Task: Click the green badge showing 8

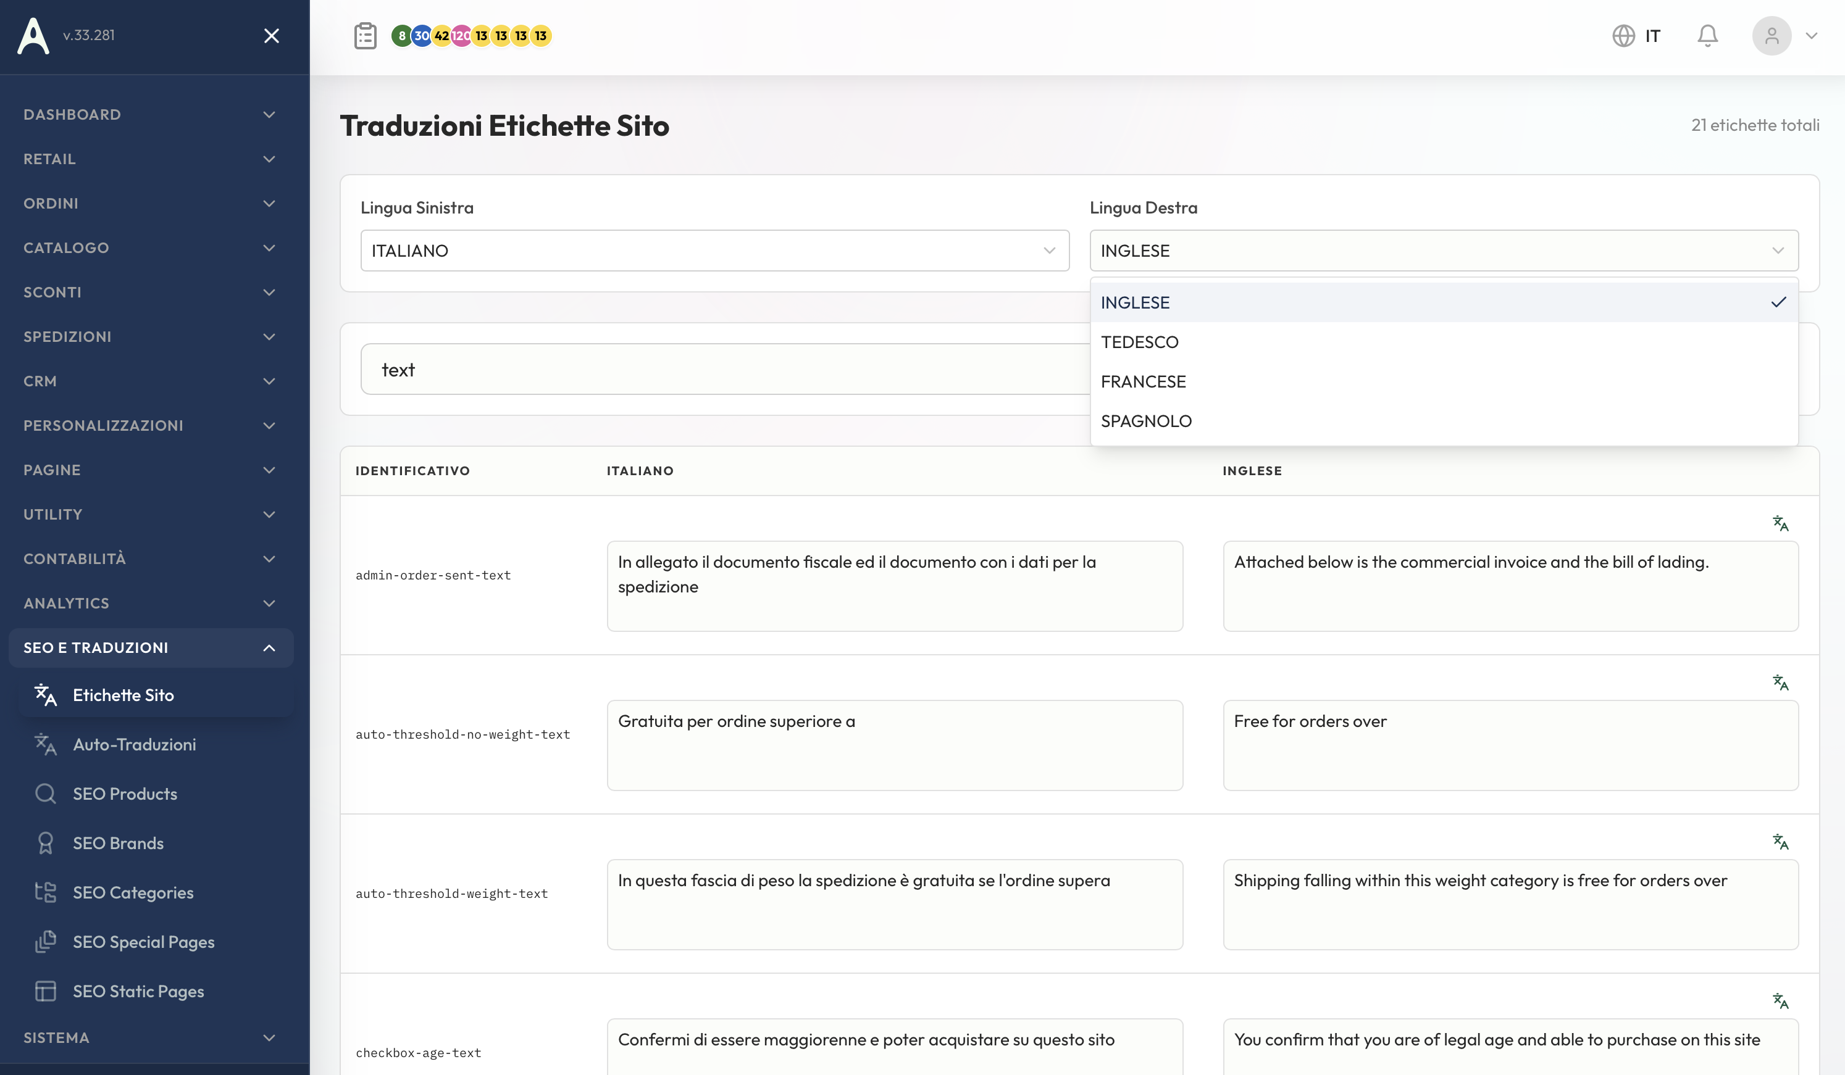Action: pyautogui.click(x=401, y=35)
